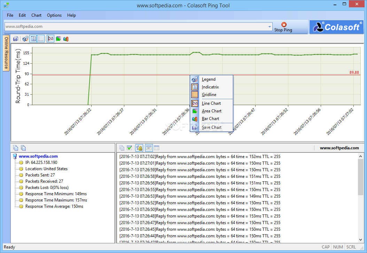Open the Help menu
Image resolution: width=367 pixels, height=253 pixels.
(71, 15)
